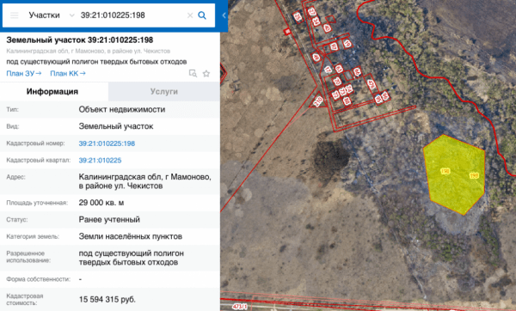The height and width of the screenshot is (311, 516).
Task: Select the heading Земельный участок 39:21:010225:198
Action: [80, 40]
